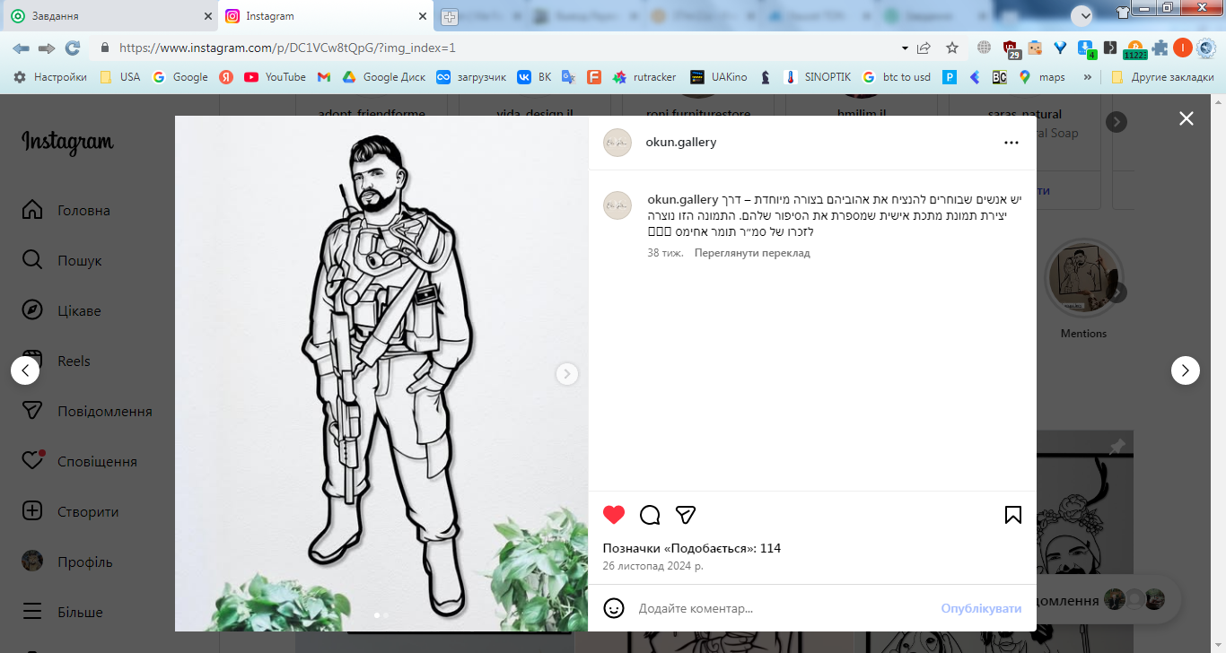Open orange profile avatar in toolbar
1226x653 pixels.
(x=1183, y=48)
